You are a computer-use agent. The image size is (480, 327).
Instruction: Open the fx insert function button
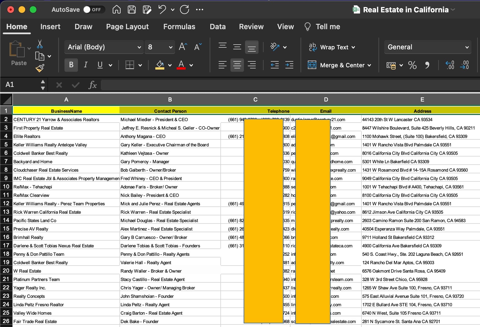point(93,85)
